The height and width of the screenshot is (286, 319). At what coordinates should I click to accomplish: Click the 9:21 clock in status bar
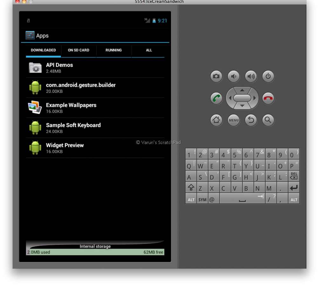tap(162, 21)
